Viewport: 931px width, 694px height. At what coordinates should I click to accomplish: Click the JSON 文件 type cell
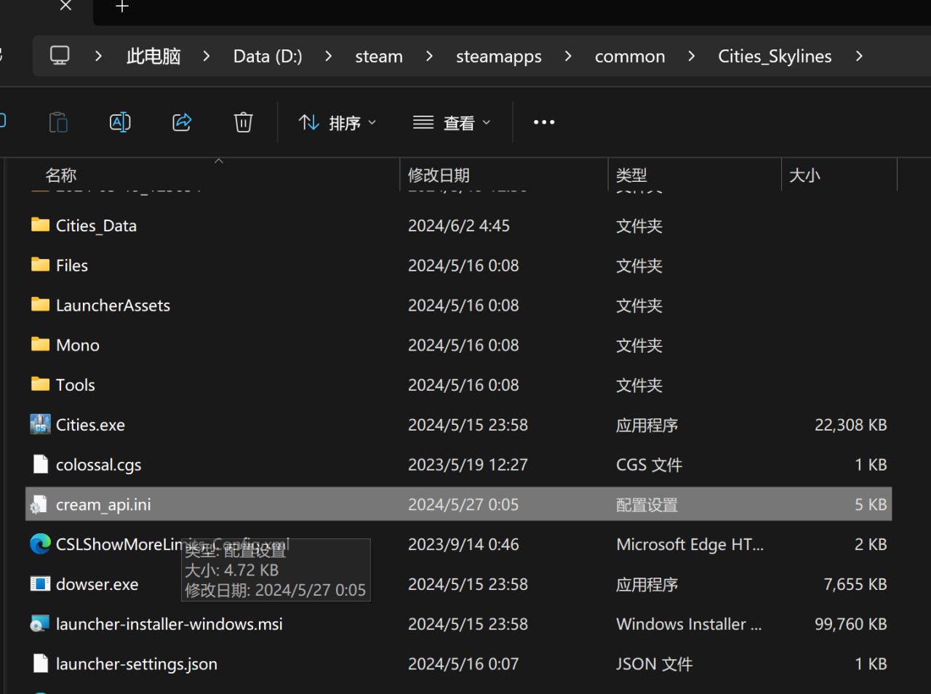pos(654,664)
